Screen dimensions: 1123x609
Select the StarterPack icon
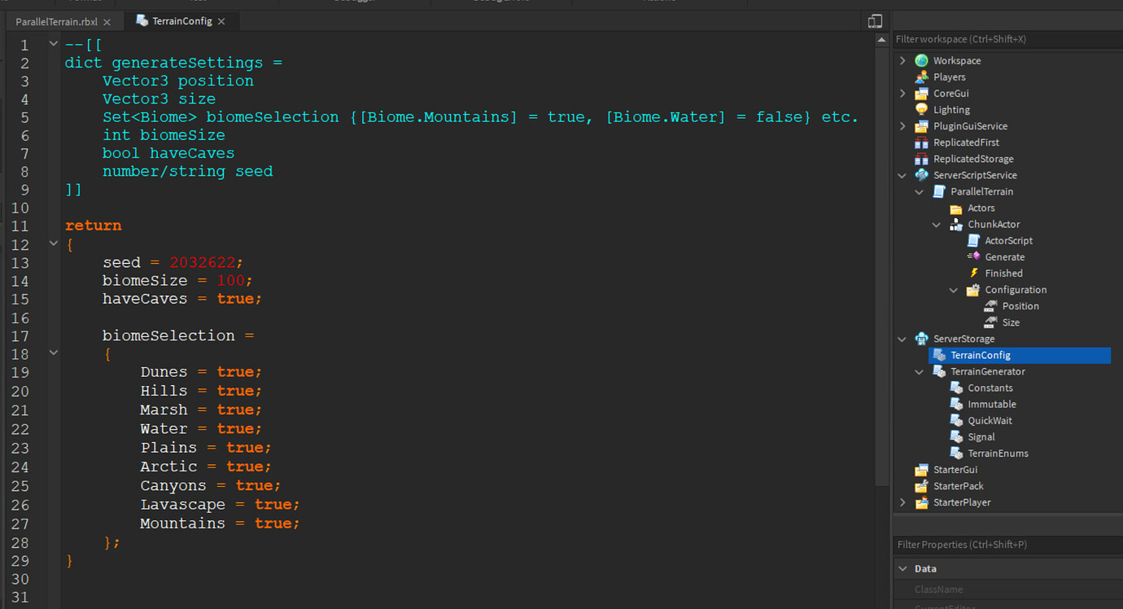[x=921, y=486]
